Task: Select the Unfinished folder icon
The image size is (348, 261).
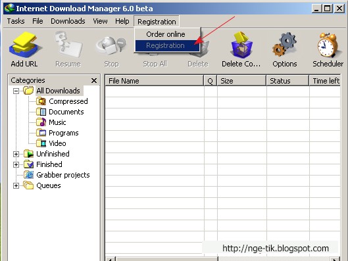Action: coord(28,154)
